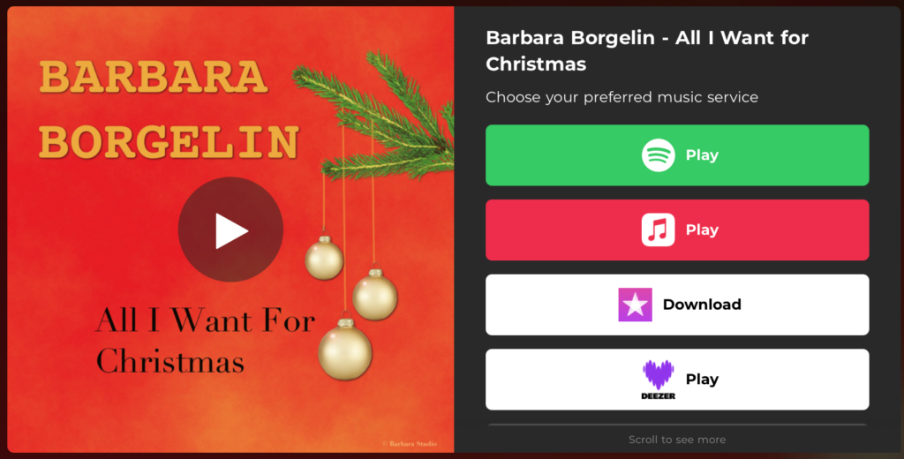Choose the Download label on iTunes button
904x459 pixels.
pyautogui.click(x=702, y=305)
